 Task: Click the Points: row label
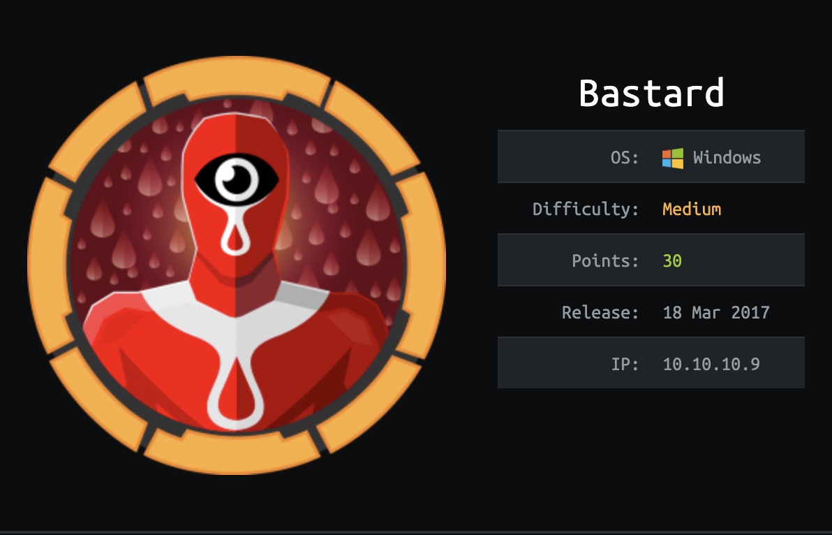[x=605, y=261]
